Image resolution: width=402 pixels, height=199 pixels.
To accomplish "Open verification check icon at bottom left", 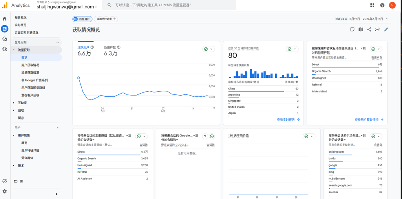I will click(x=4, y=181).
